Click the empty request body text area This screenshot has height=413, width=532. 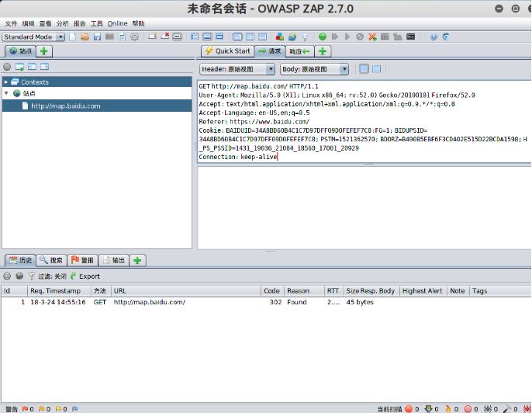[x=364, y=207]
